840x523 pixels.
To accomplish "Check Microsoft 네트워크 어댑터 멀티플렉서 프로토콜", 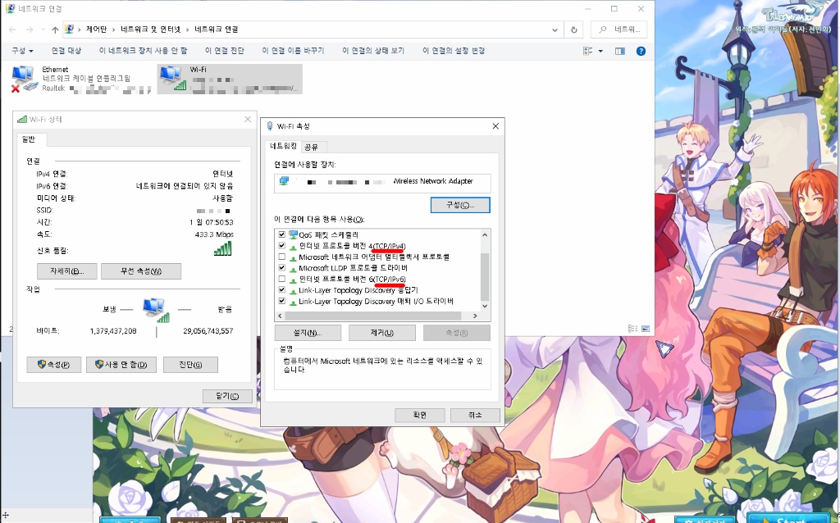I will click(x=282, y=257).
